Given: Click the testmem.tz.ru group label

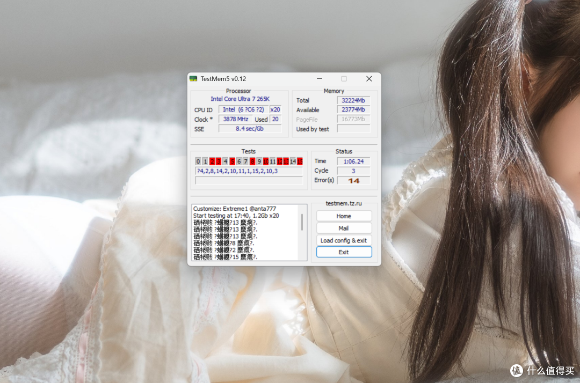Looking at the screenshot, I should (x=344, y=203).
